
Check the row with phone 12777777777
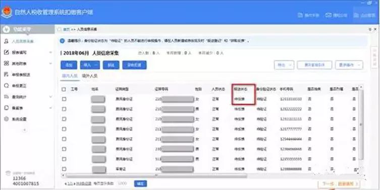pos(64,129)
